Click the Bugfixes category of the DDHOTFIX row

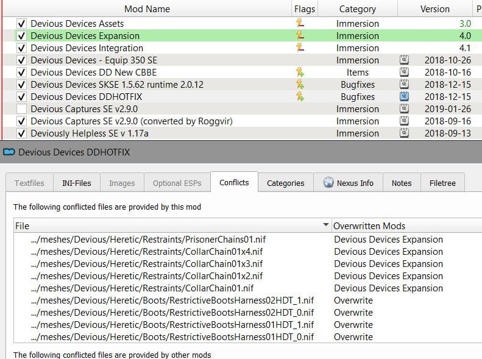coord(358,97)
